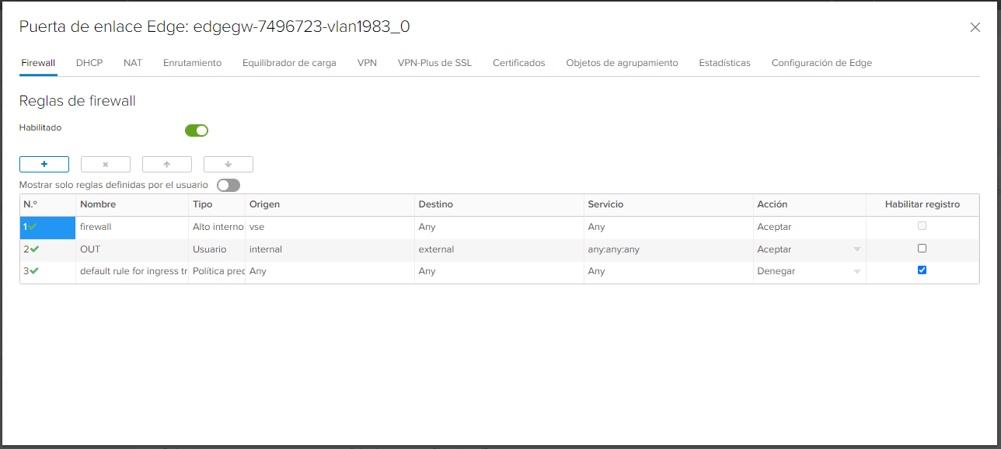Viewport: 1001px width, 449px height.
Task: Click the 'Aceptar' action of the firewall rule
Action: click(809, 227)
